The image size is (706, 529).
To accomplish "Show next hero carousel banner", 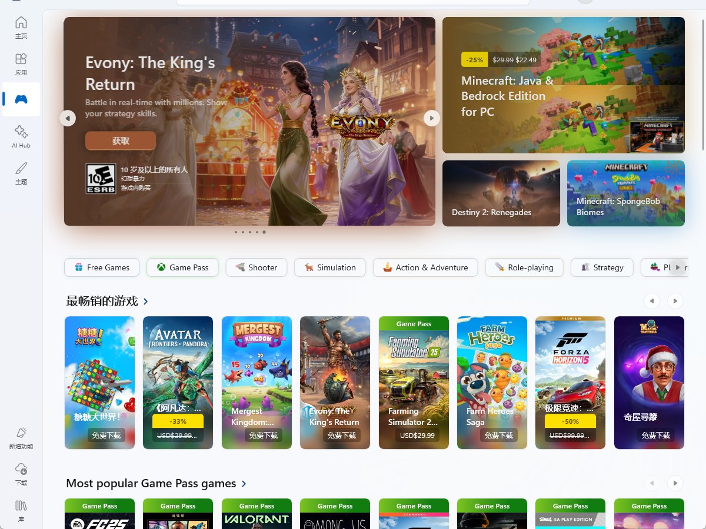I will [432, 118].
